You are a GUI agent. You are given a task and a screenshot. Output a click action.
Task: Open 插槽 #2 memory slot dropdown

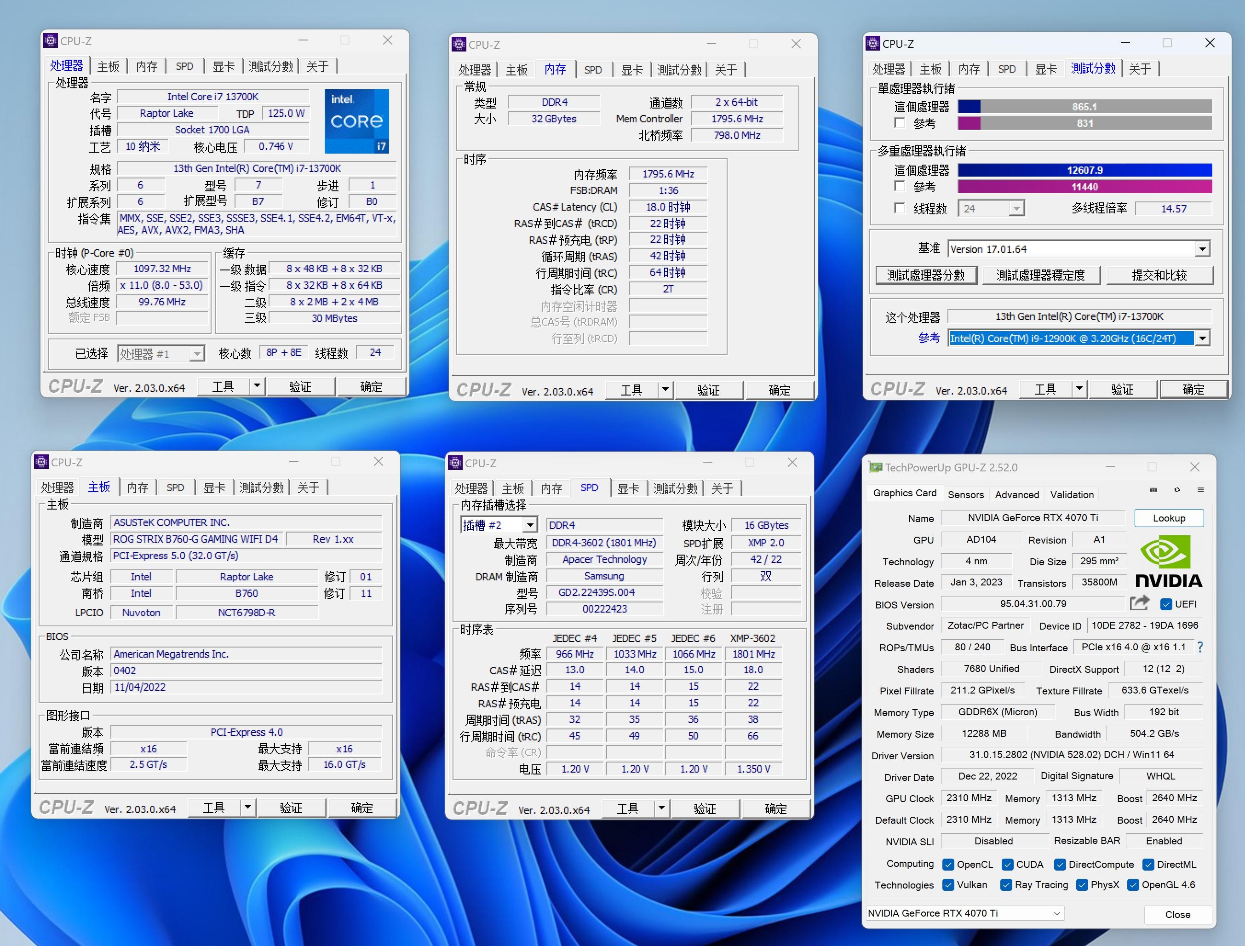pyautogui.click(x=530, y=525)
